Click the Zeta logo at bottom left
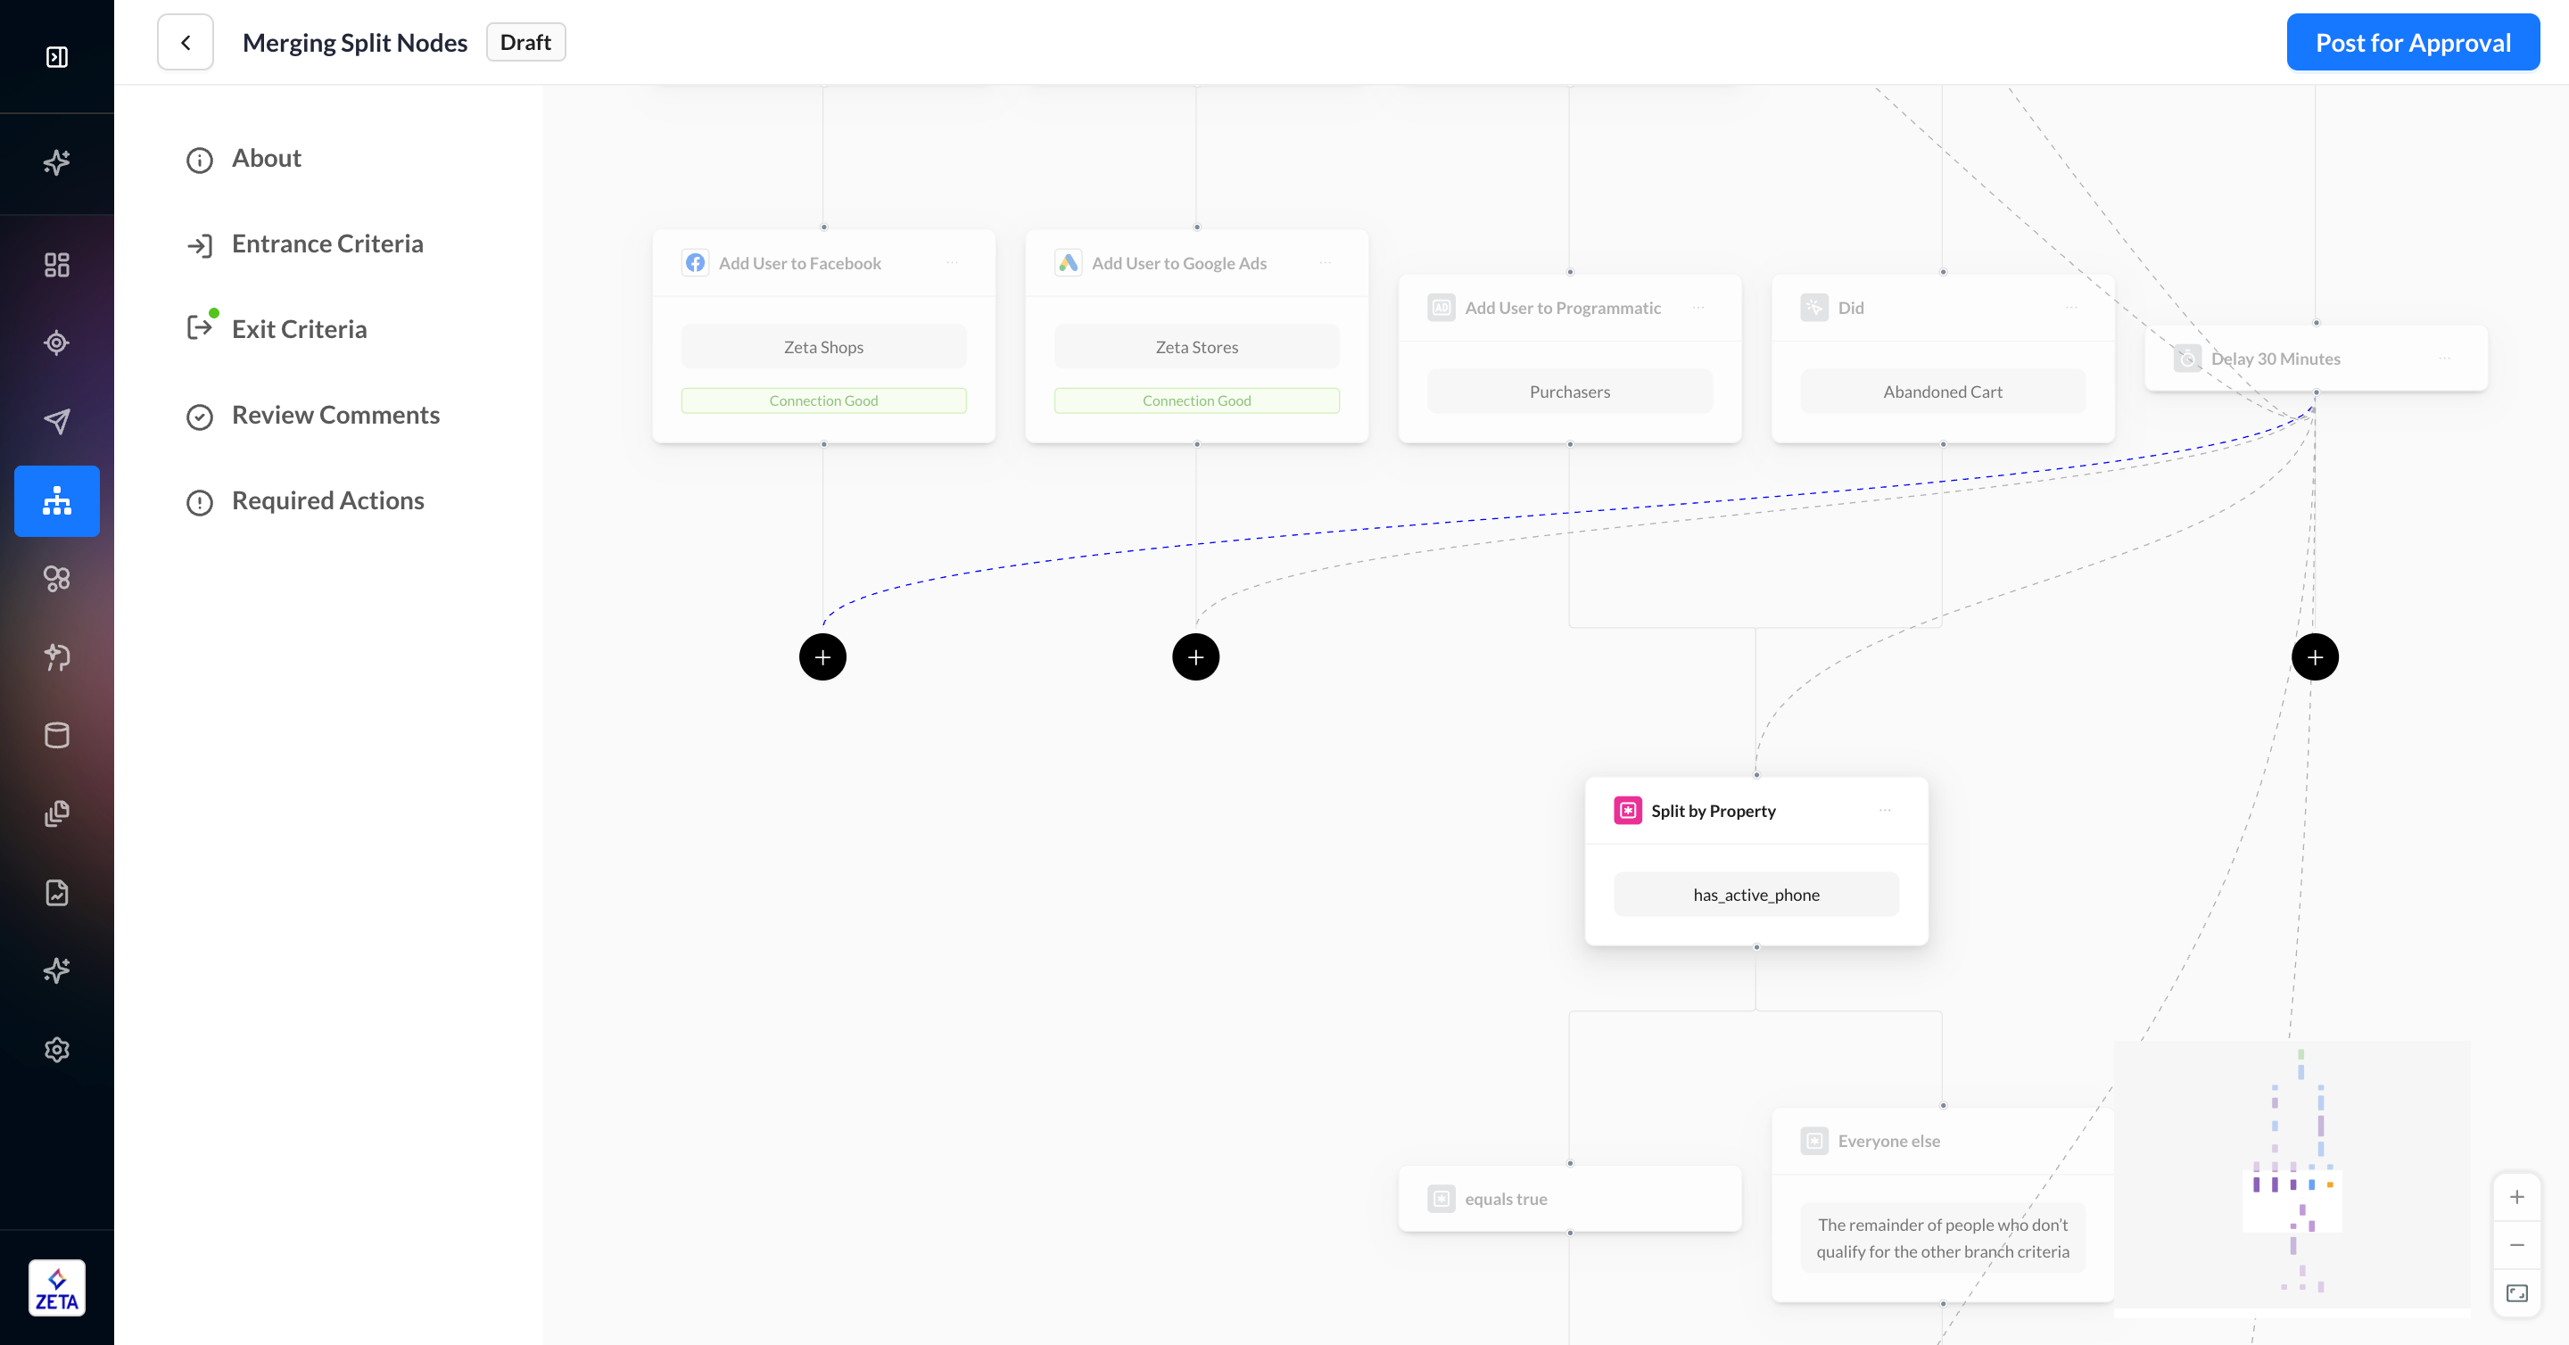This screenshot has height=1345, width=2569. [57, 1288]
